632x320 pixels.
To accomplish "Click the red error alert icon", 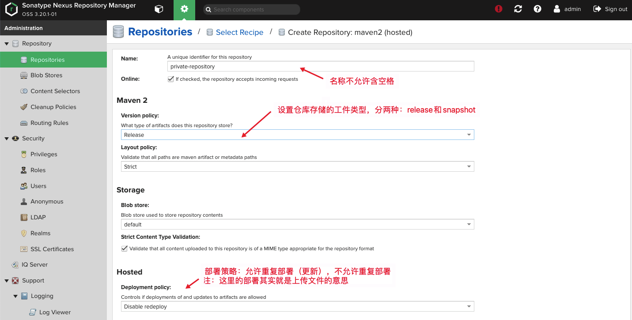I will point(499,9).
